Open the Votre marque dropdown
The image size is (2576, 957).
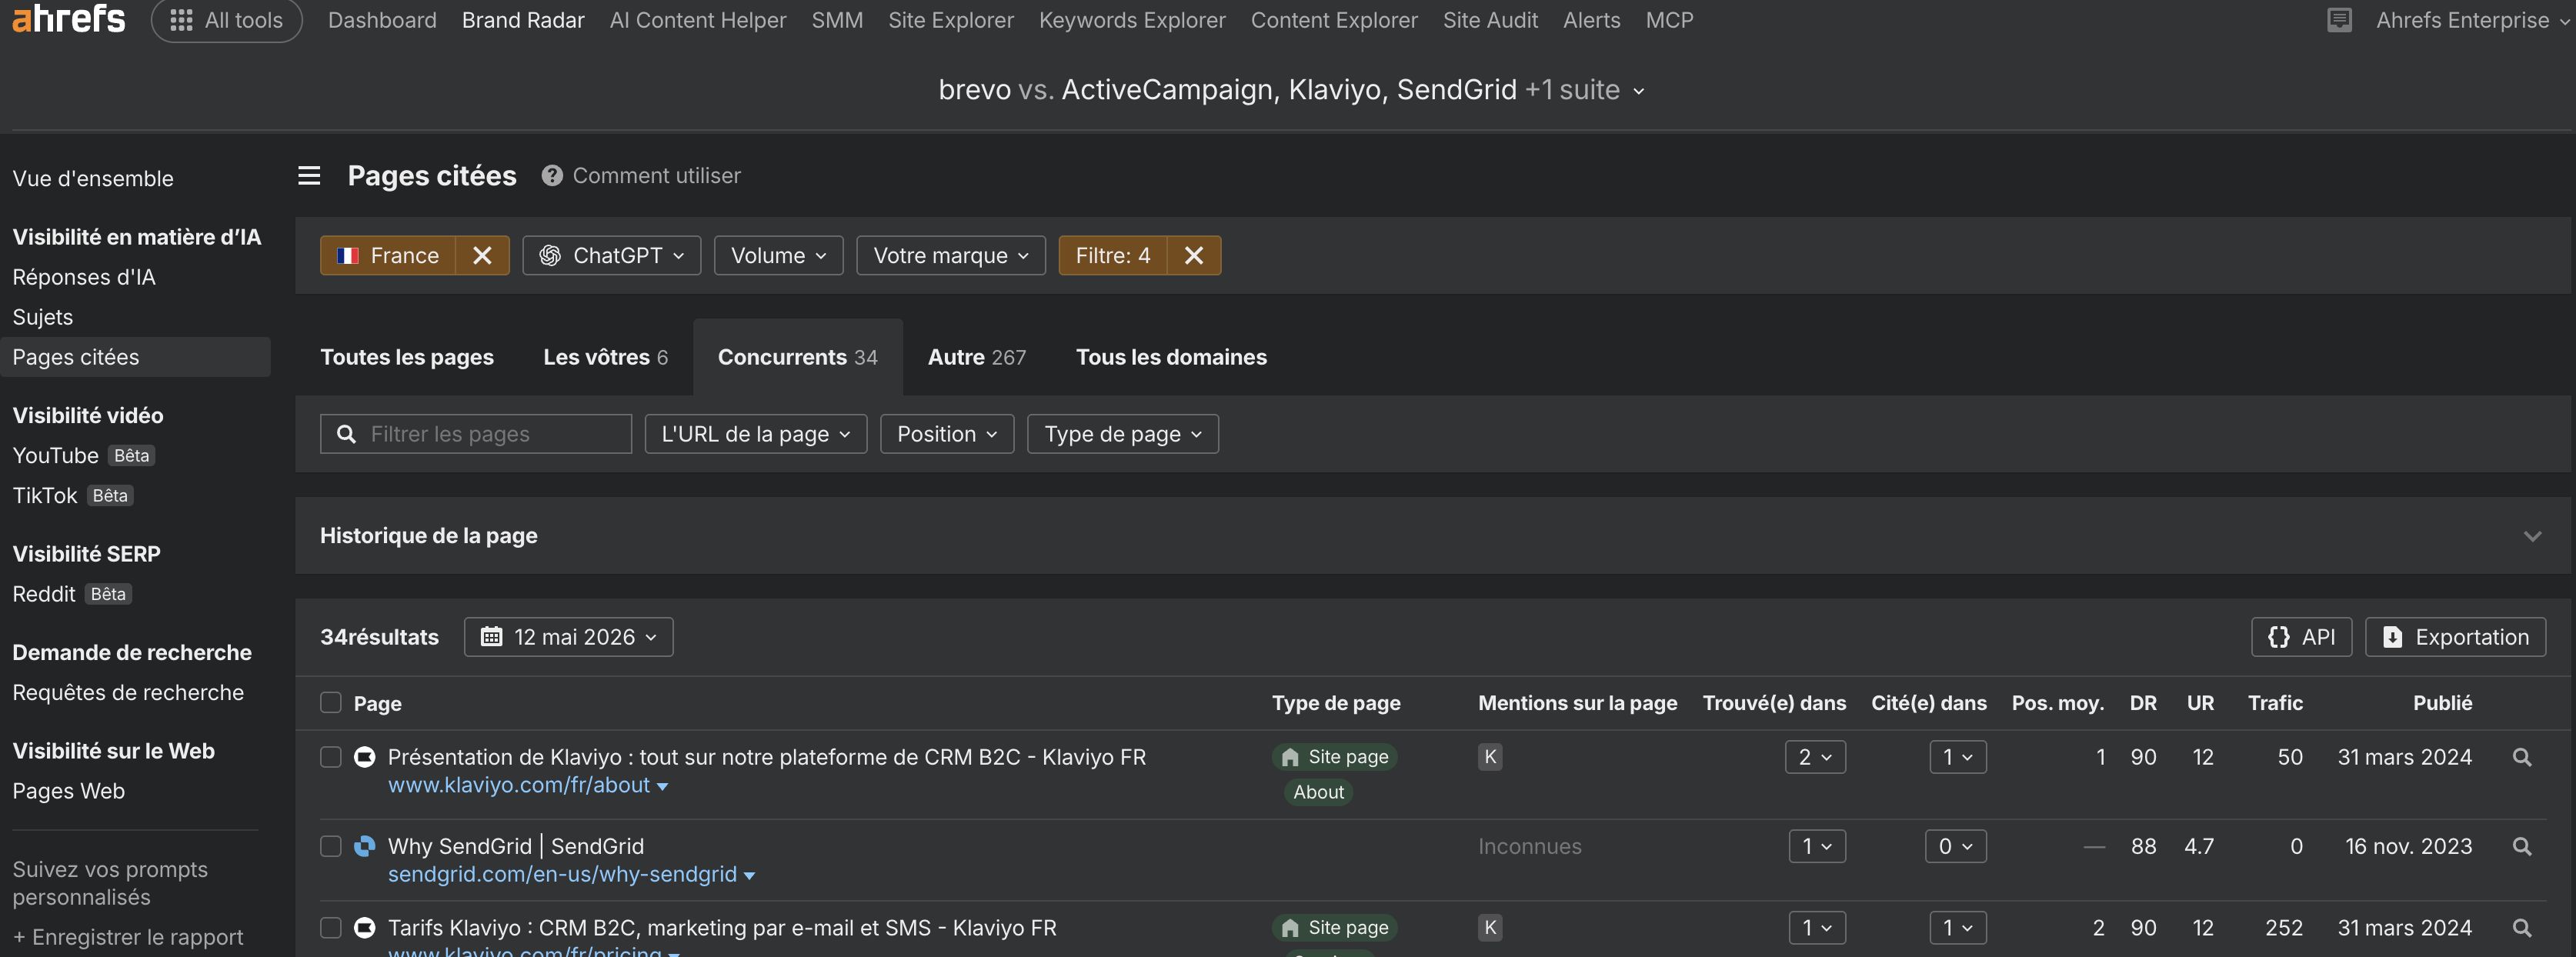point(951,255)
